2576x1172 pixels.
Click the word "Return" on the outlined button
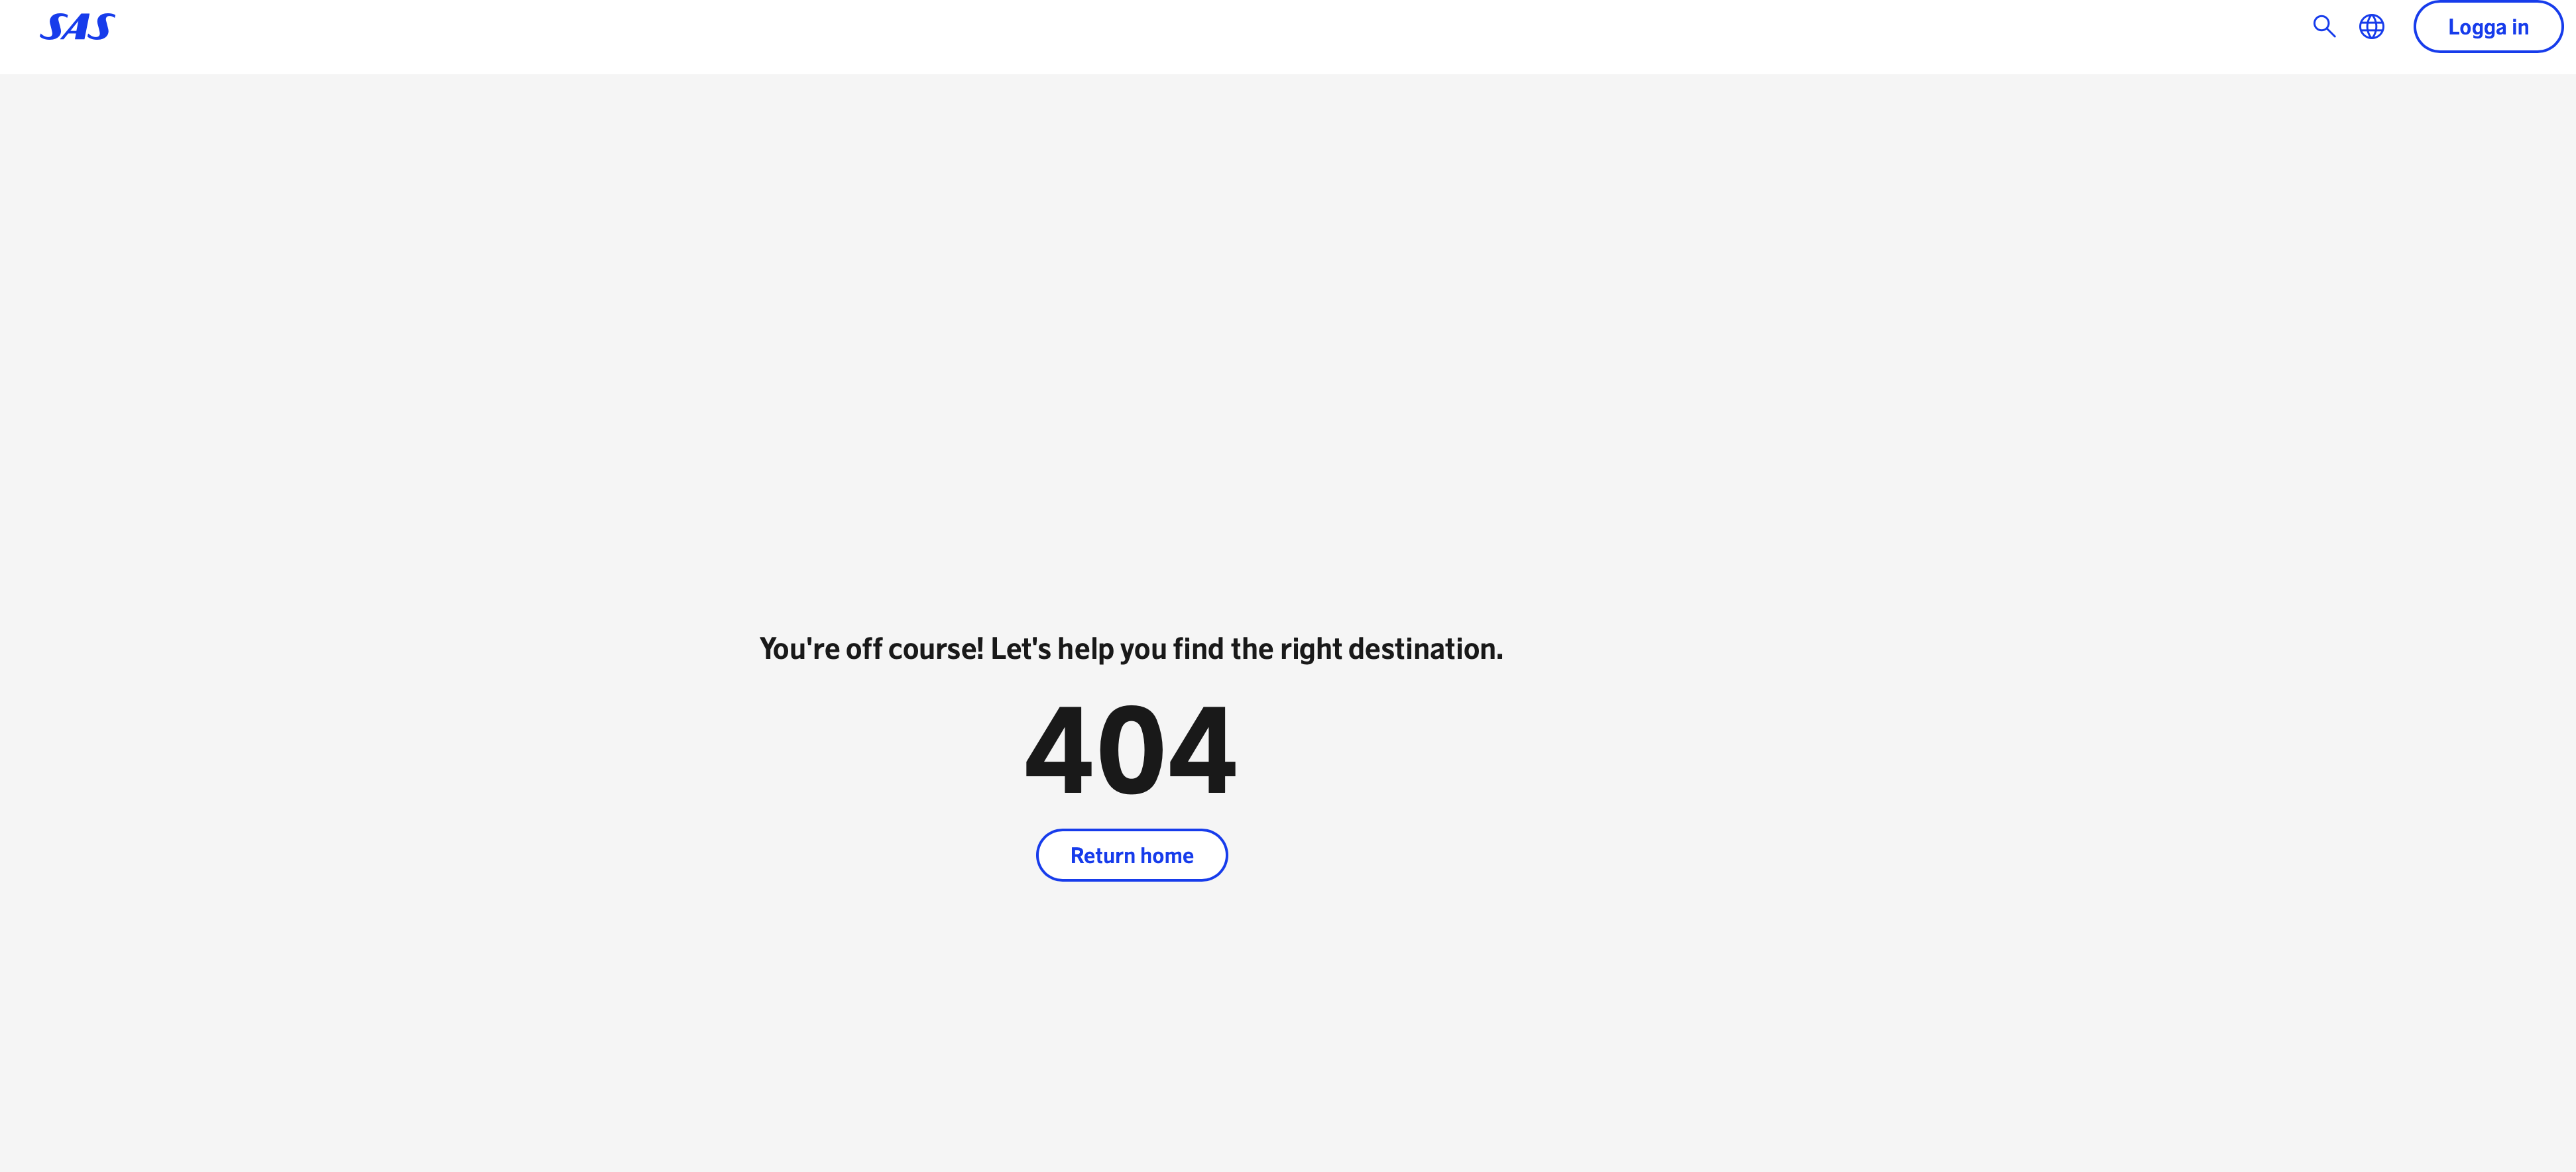(x=1102, y=856)
